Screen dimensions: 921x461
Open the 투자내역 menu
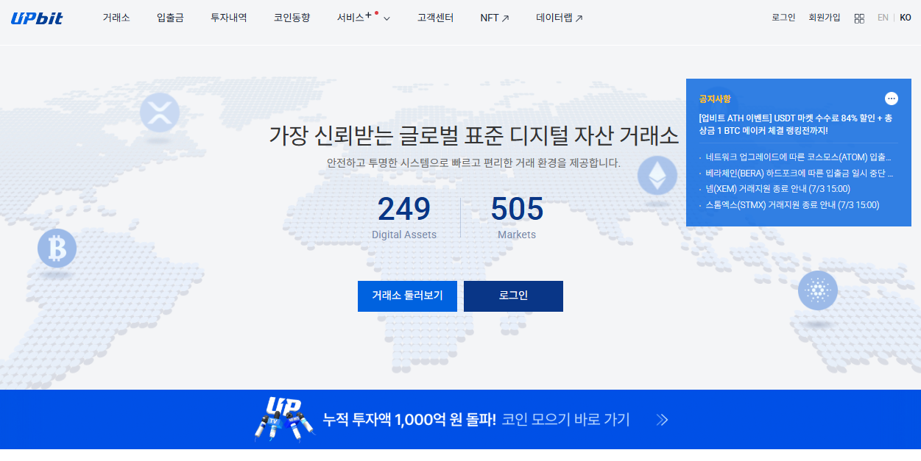[229, 18]
